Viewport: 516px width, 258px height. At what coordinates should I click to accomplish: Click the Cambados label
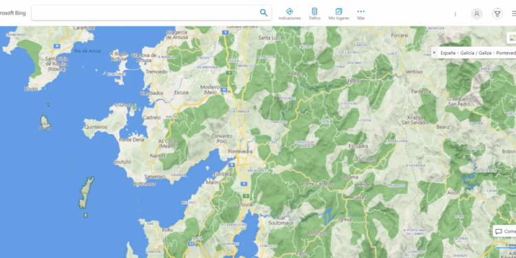(x=152, y=93)
